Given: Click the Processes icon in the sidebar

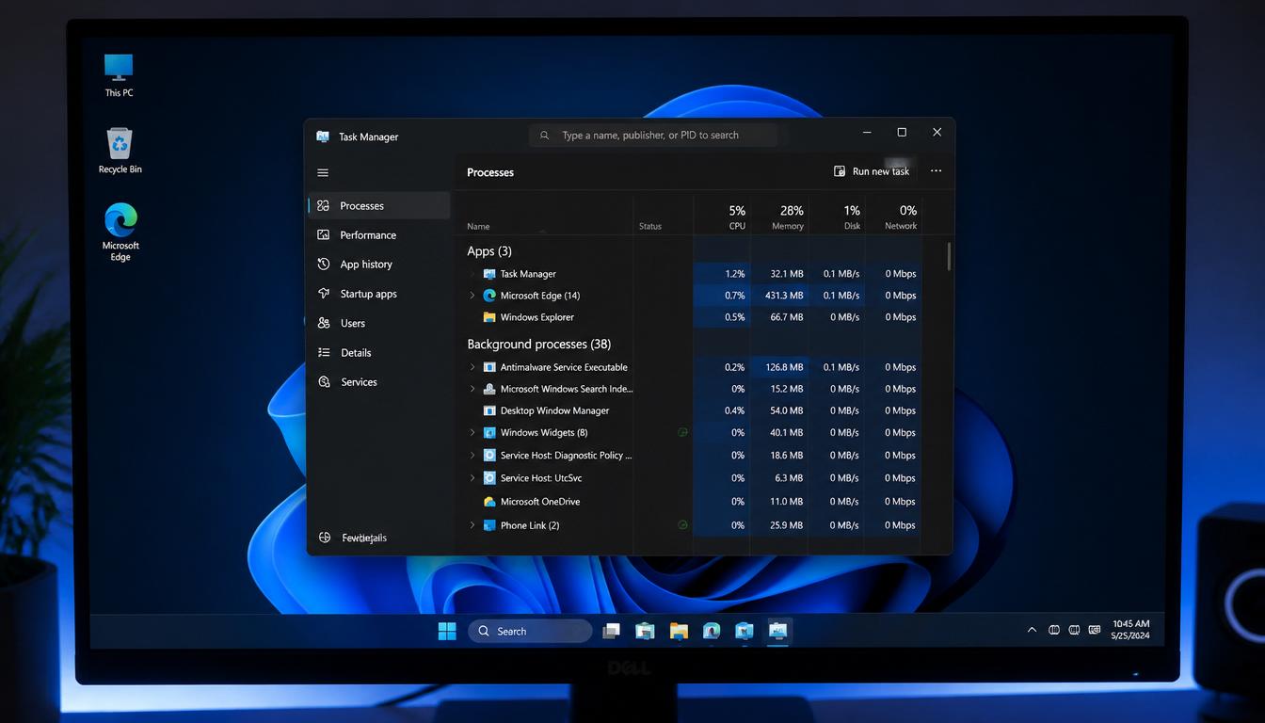Looking at the screenshot, I should pos(324,205).
